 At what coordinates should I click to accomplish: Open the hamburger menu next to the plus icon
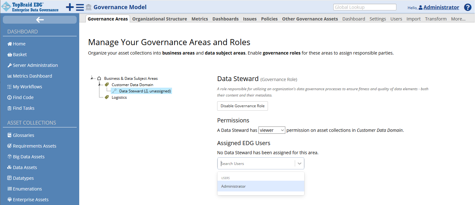tap(80, 7)
